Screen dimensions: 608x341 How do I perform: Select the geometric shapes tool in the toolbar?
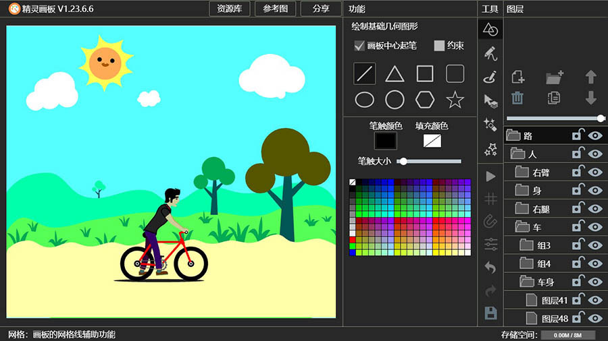click(x=490, y=30)
